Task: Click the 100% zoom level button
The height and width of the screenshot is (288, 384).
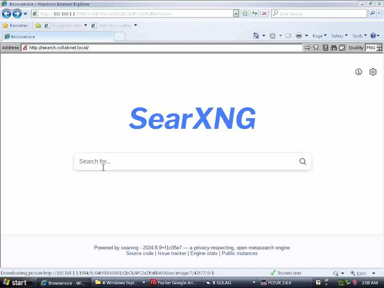Action: click(x=359, y=273)
